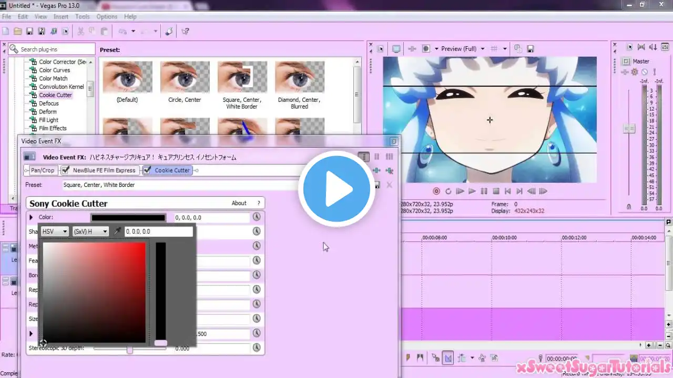673x378 pixels.
Task: Click the eyedropper color picker tool
Action: pos(117,232)
